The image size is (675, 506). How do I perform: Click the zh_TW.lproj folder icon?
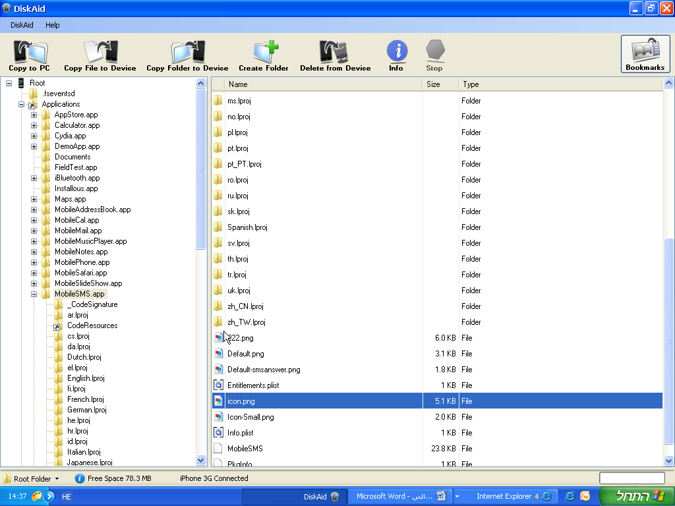click(218, 322)
